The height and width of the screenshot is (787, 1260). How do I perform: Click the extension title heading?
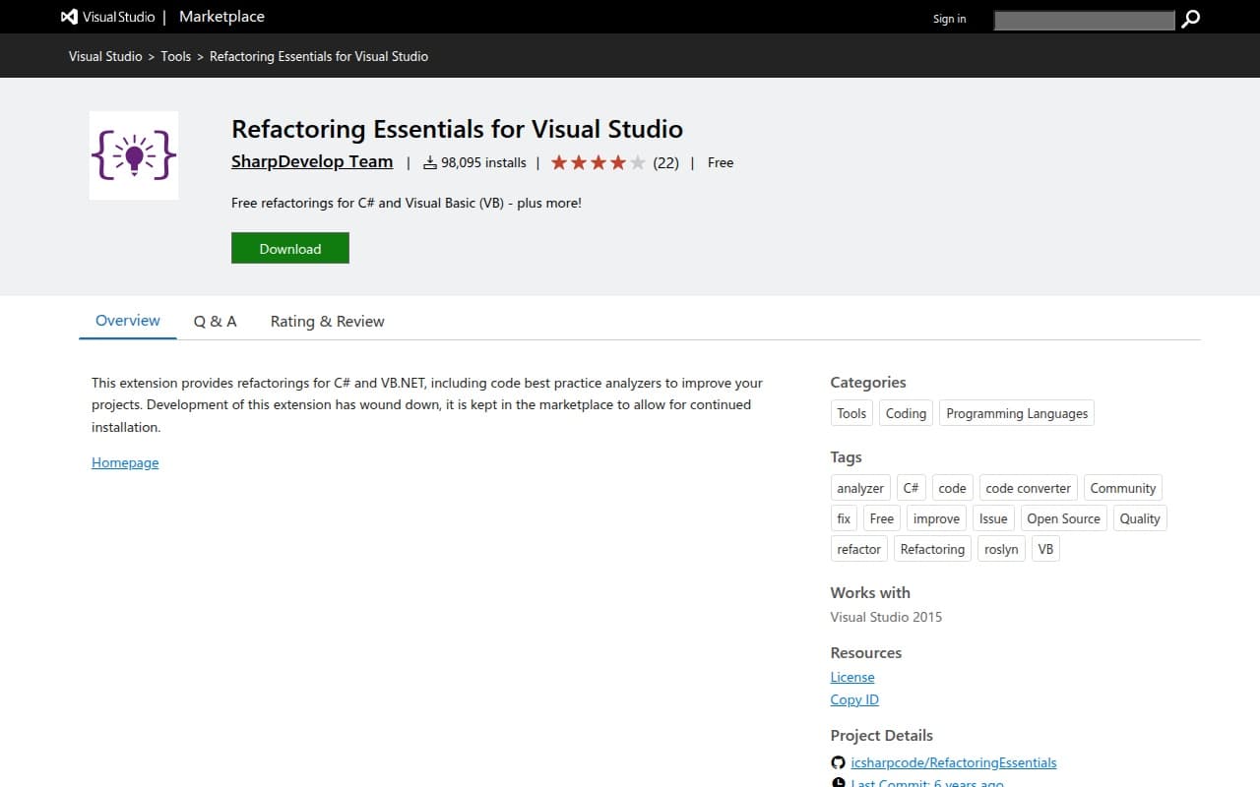[x=457, y=129]
